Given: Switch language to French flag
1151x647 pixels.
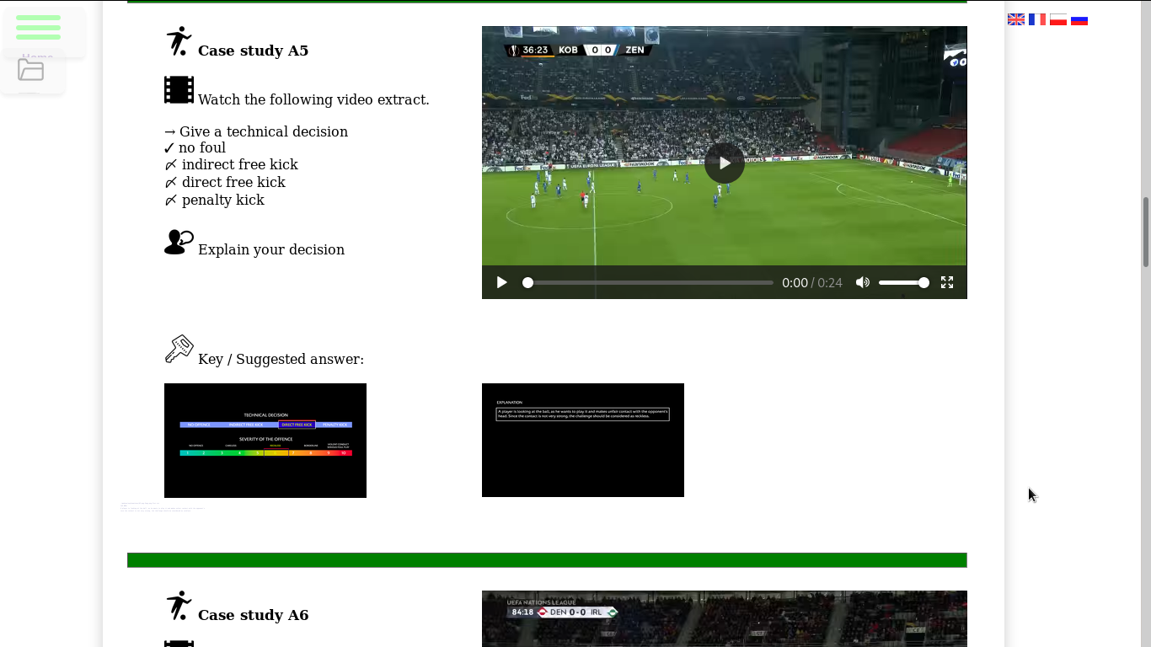Looking at the screenshot, I should pos(1037,19).
